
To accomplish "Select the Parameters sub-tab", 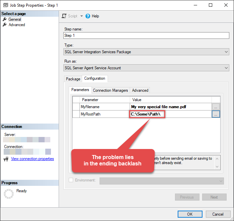I will coord(80,90).
